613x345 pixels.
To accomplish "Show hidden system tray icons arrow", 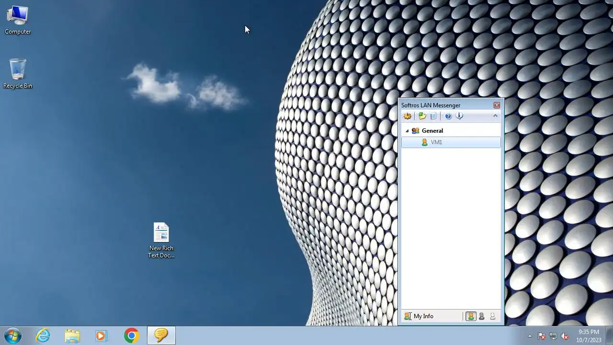I will pos(530,336).
